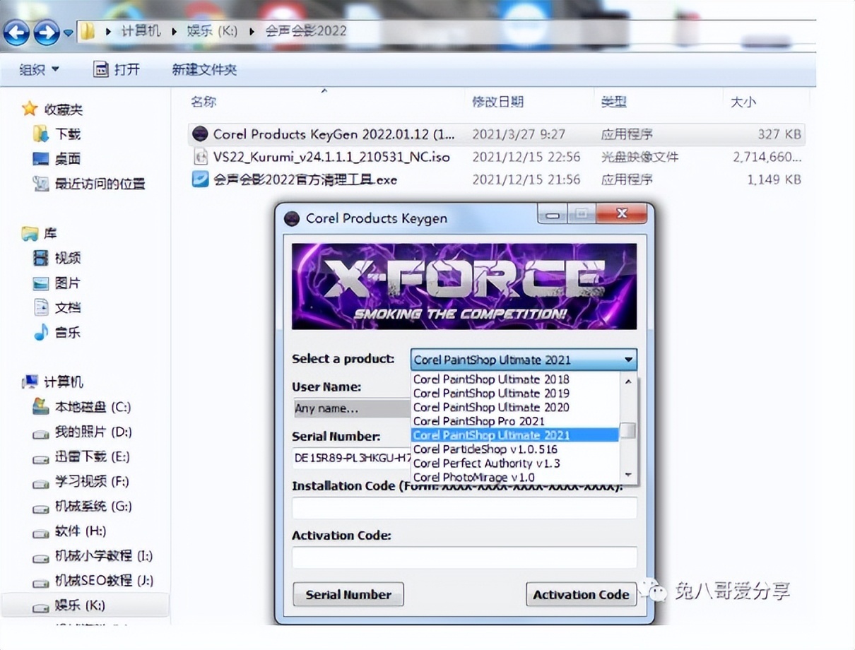This screenshot has height=650, width=855.
Task: Choose Corel PaintShop Ultimate 2018 from the list
Action: click(x=515, y=379)
